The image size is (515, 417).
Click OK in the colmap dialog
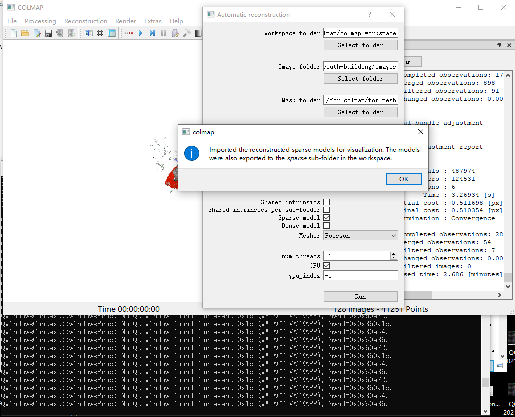click(404, 179)
